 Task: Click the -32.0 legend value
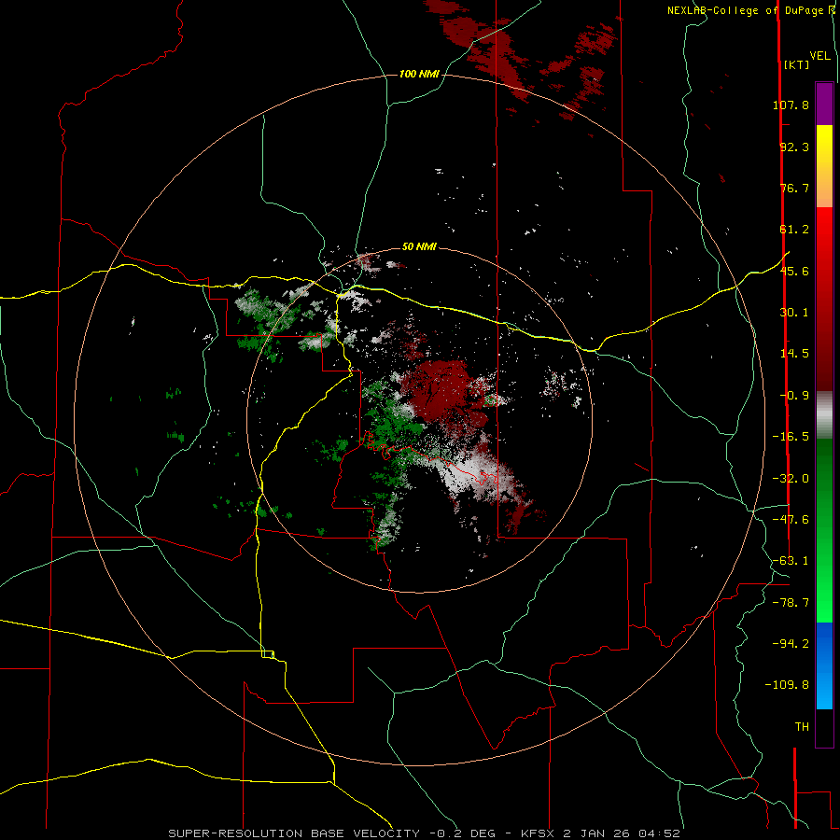[x=791, y=479]
